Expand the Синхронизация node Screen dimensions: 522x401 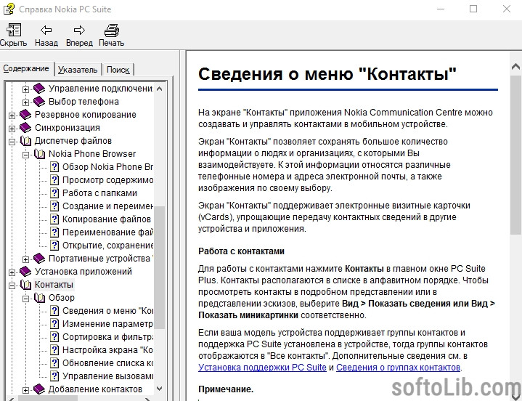[x=12, y=129]
